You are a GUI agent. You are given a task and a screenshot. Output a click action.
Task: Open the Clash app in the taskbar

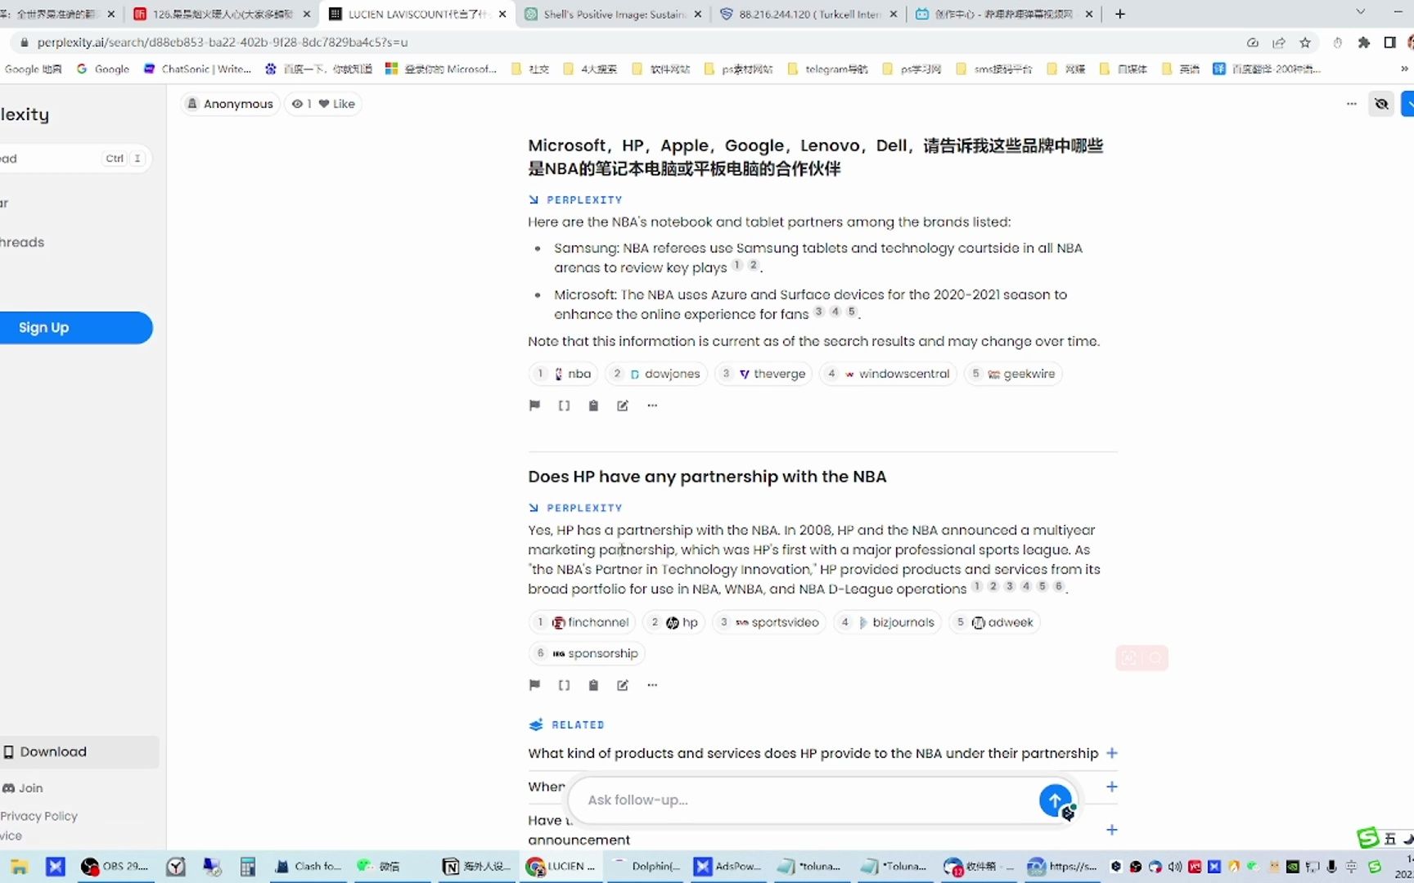pos(308,867)
